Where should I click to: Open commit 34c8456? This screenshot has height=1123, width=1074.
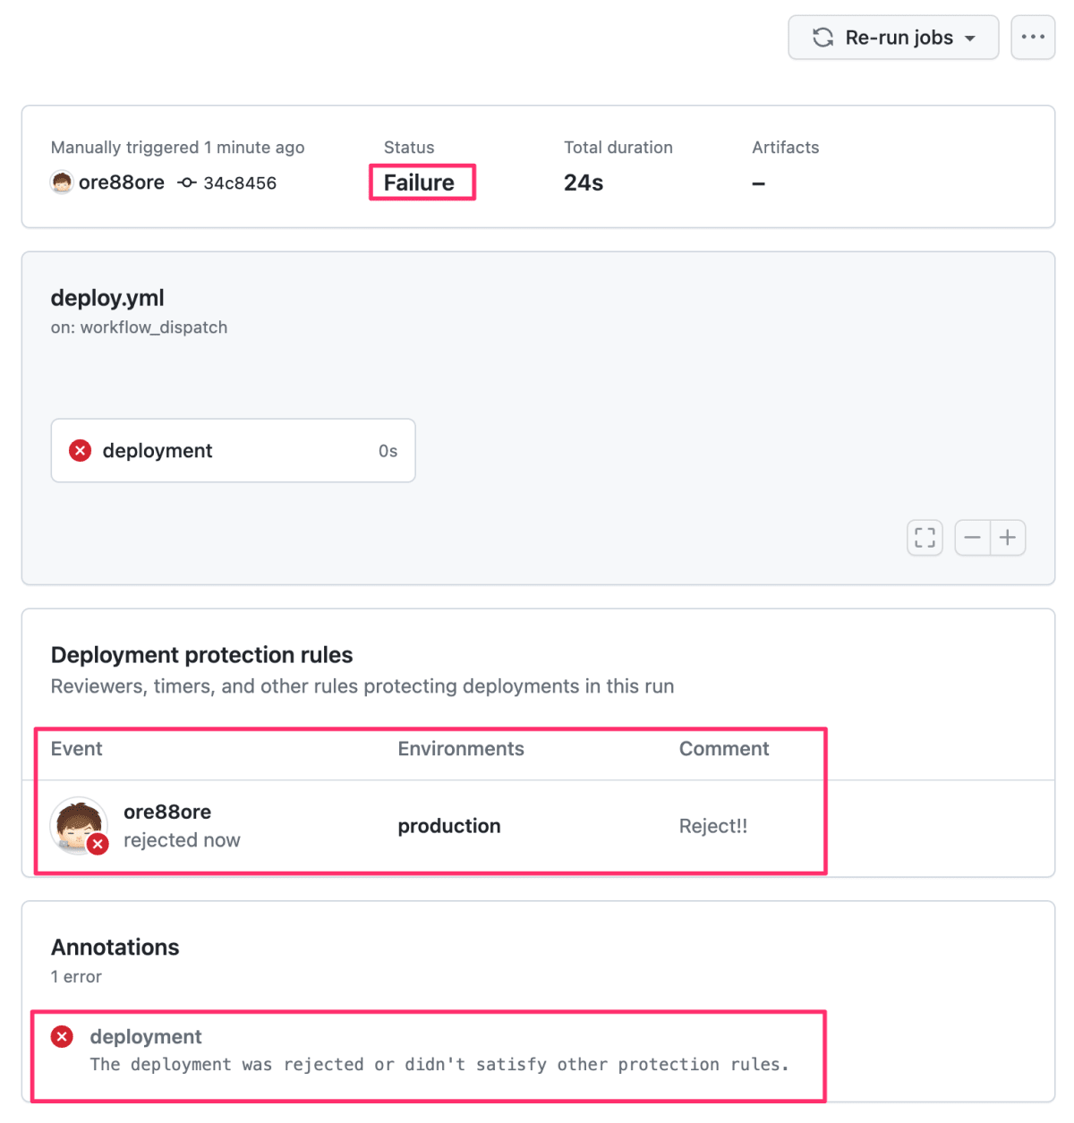[240, 183]
